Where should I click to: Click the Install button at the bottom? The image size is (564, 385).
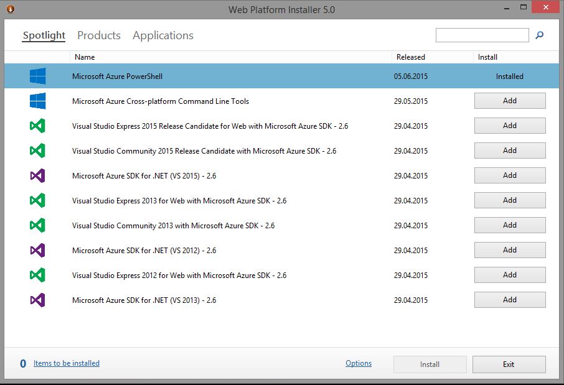coord(430,364)
